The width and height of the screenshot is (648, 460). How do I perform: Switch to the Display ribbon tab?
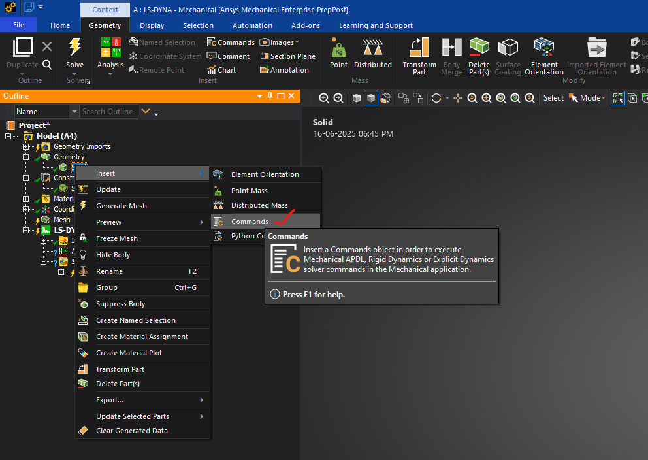click(x=152, y=25)
